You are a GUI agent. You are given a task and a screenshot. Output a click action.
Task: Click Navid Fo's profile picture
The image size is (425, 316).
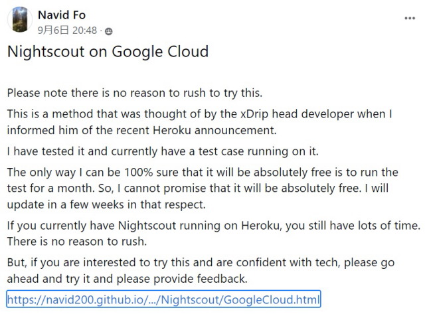point(21,20)
